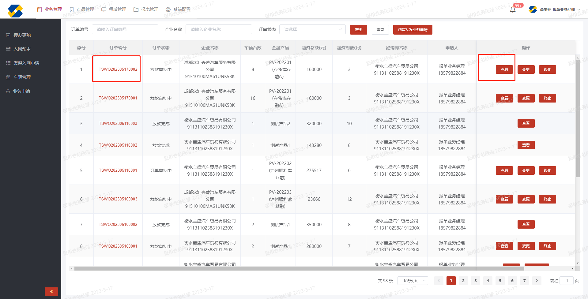Screen dimensions: 588x299
Task: Collapse the sidebar with double-arrow button
Action: [x=51, y=291]
